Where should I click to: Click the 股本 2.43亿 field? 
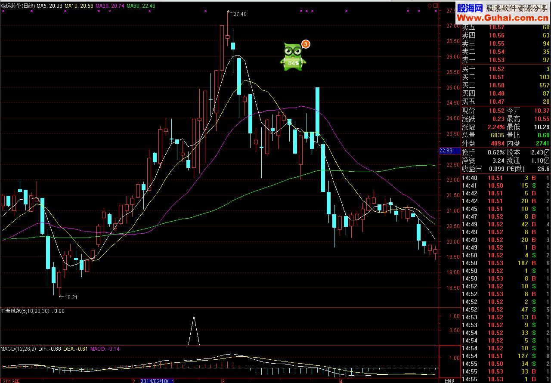[528, 153]
